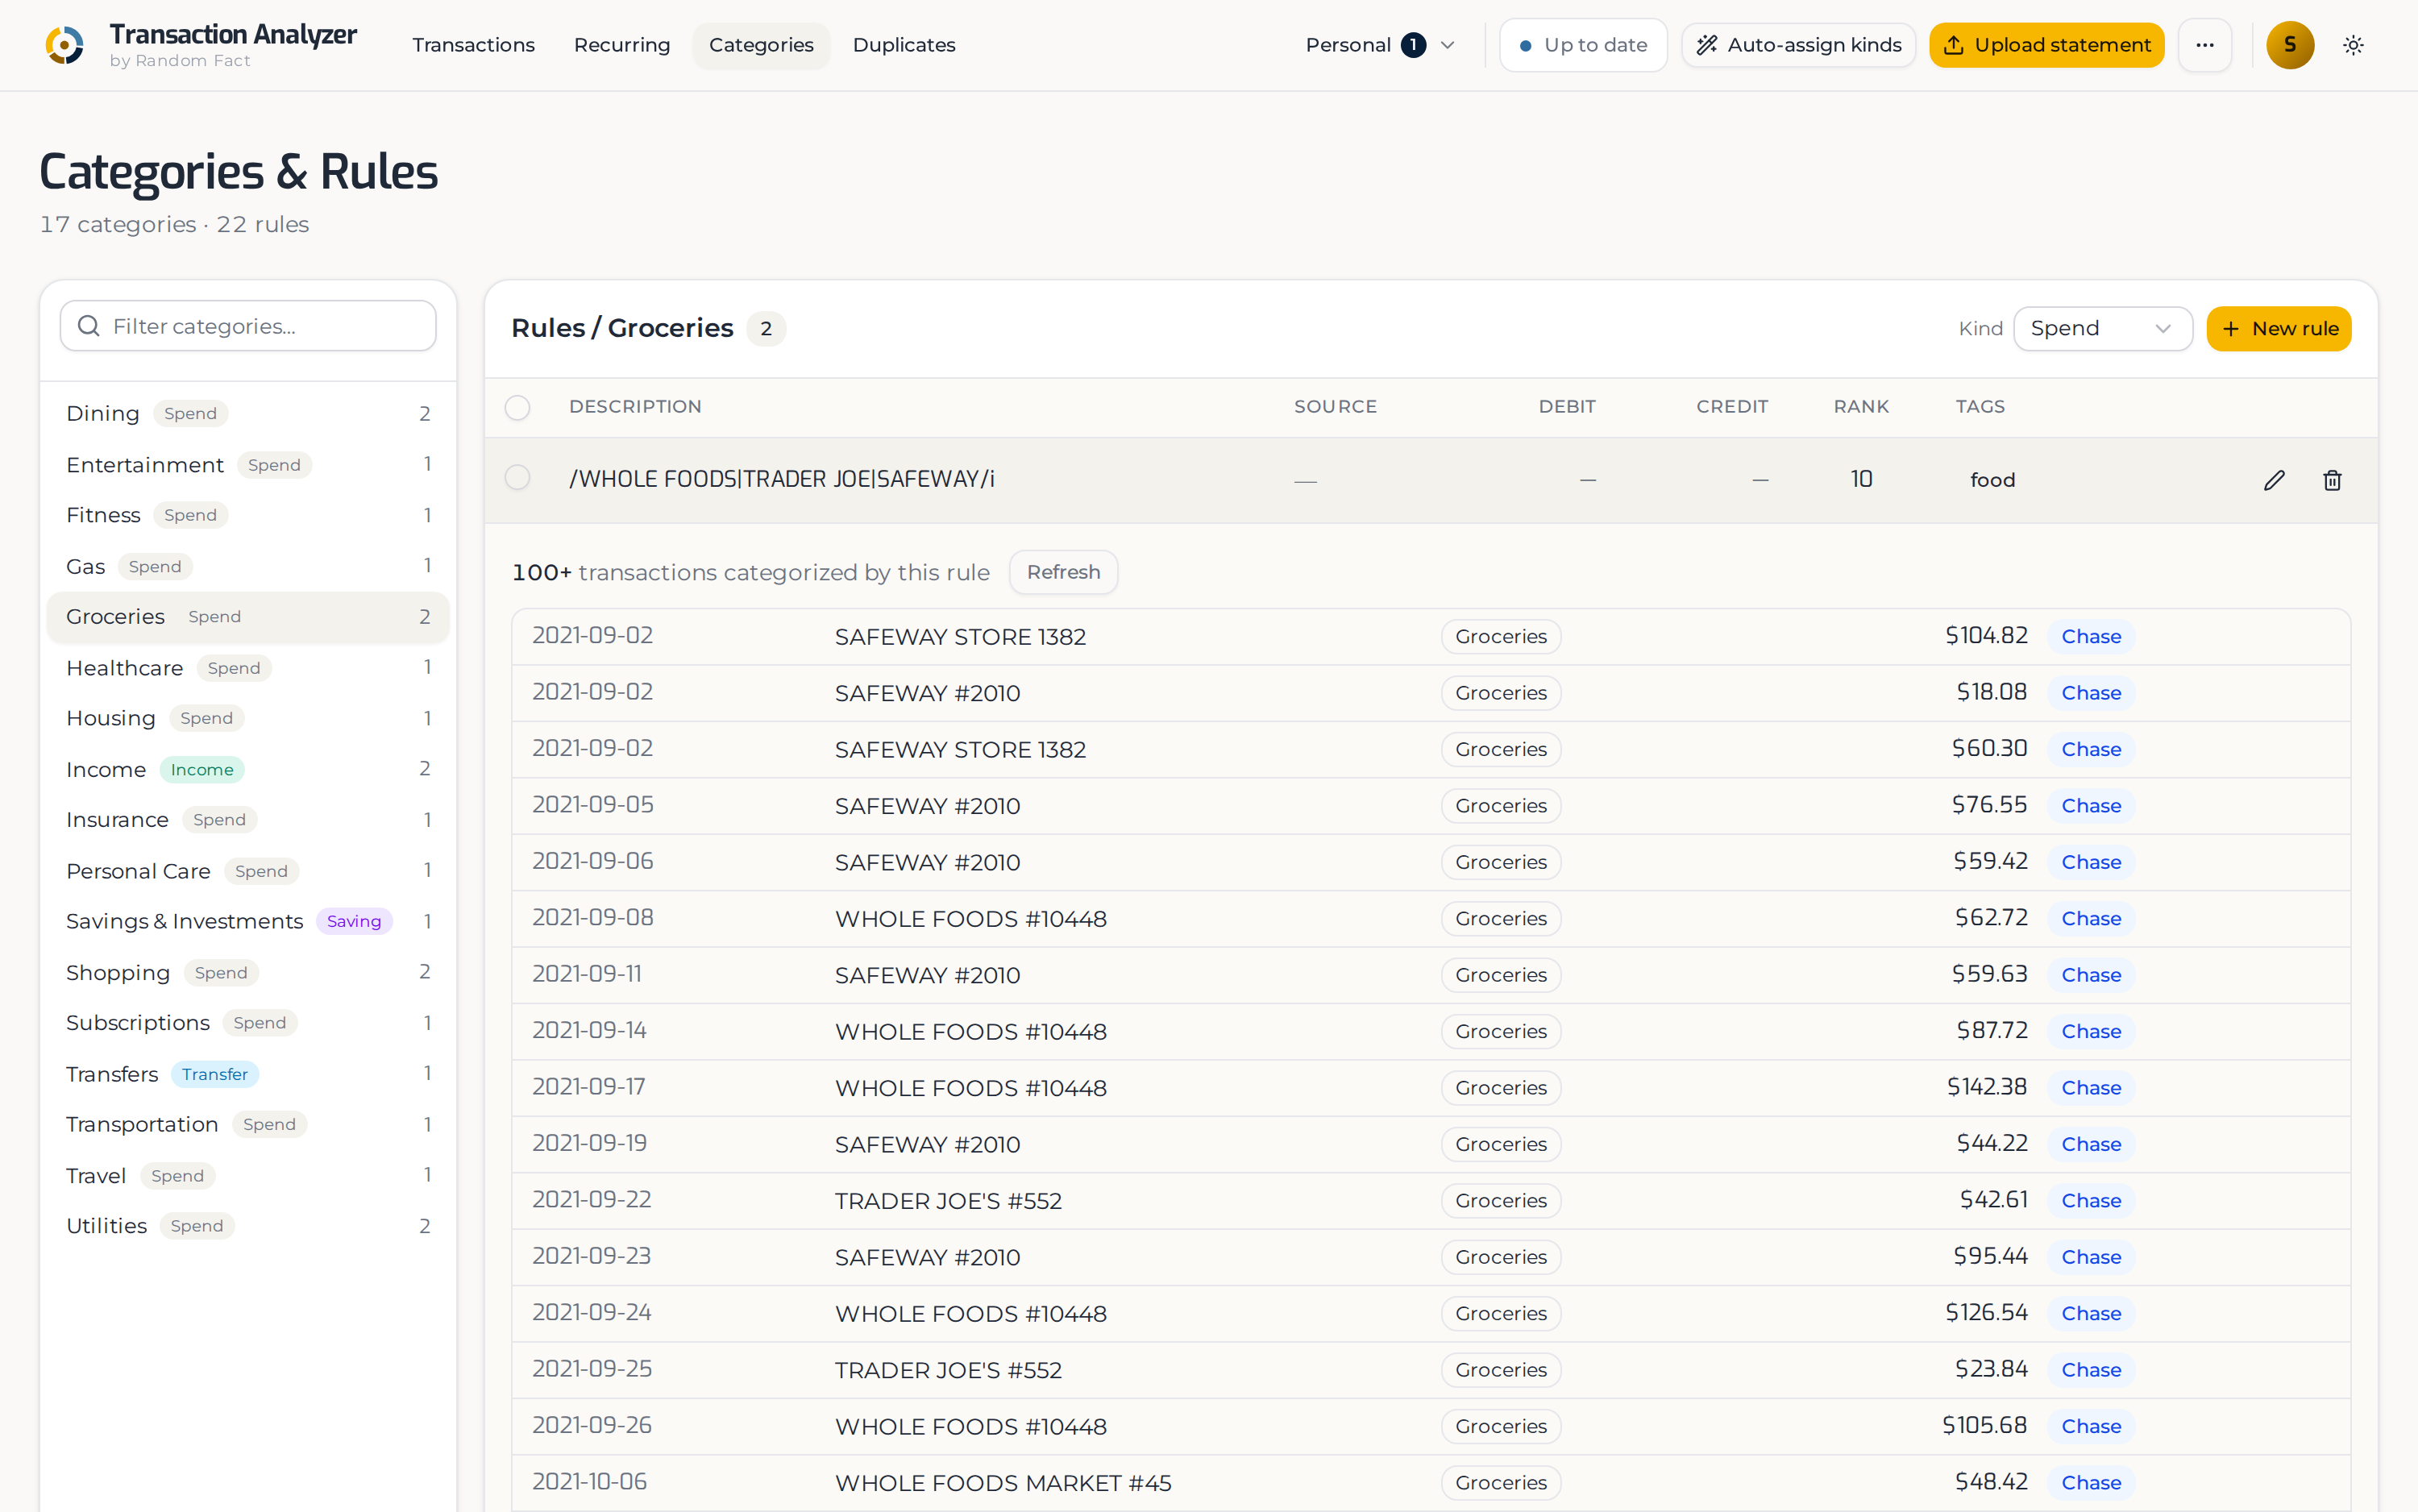The image size is (2418, 1512).
Task: Select the Savings & Investments category
Action: point(248,921)
